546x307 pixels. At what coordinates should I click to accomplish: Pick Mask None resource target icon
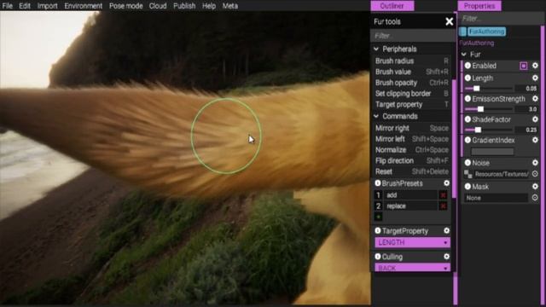pos(535,198)
